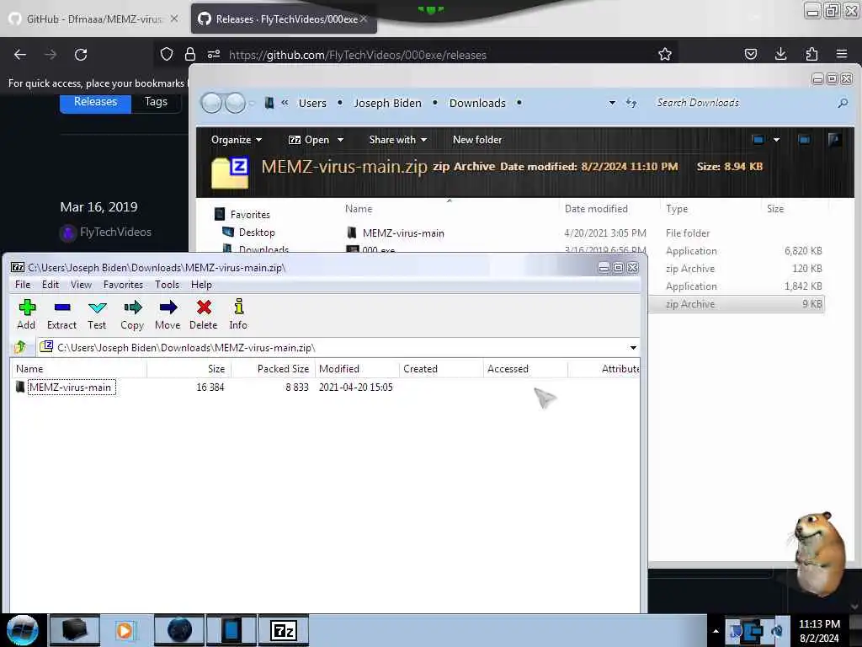Open the Tools menu in 7-Zip

click(167, 285)
